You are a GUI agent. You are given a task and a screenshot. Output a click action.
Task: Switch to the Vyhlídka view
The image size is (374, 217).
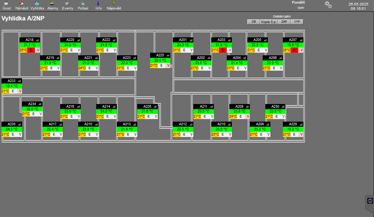pos(37,4)
